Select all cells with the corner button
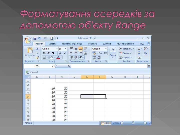The width and height of the screenshot is (180, 135). point(28,77)
